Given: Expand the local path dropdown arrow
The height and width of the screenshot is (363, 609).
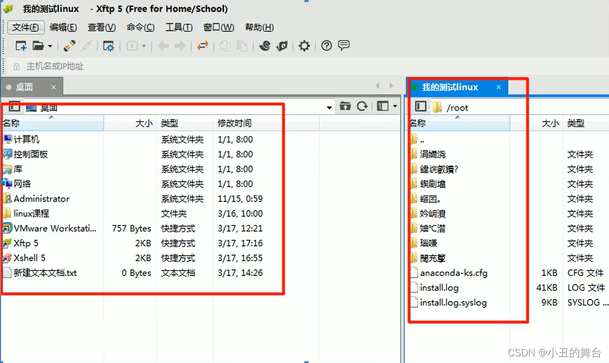Looking at the screenshot, I should pyautogui.click(x=329, y=108).
